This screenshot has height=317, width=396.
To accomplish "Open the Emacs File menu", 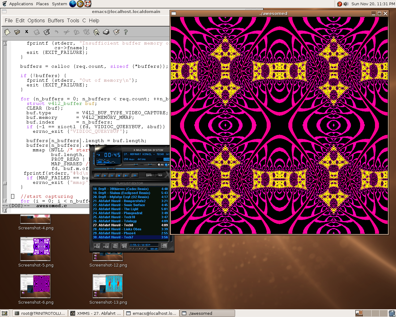I will tap(9, 20).
